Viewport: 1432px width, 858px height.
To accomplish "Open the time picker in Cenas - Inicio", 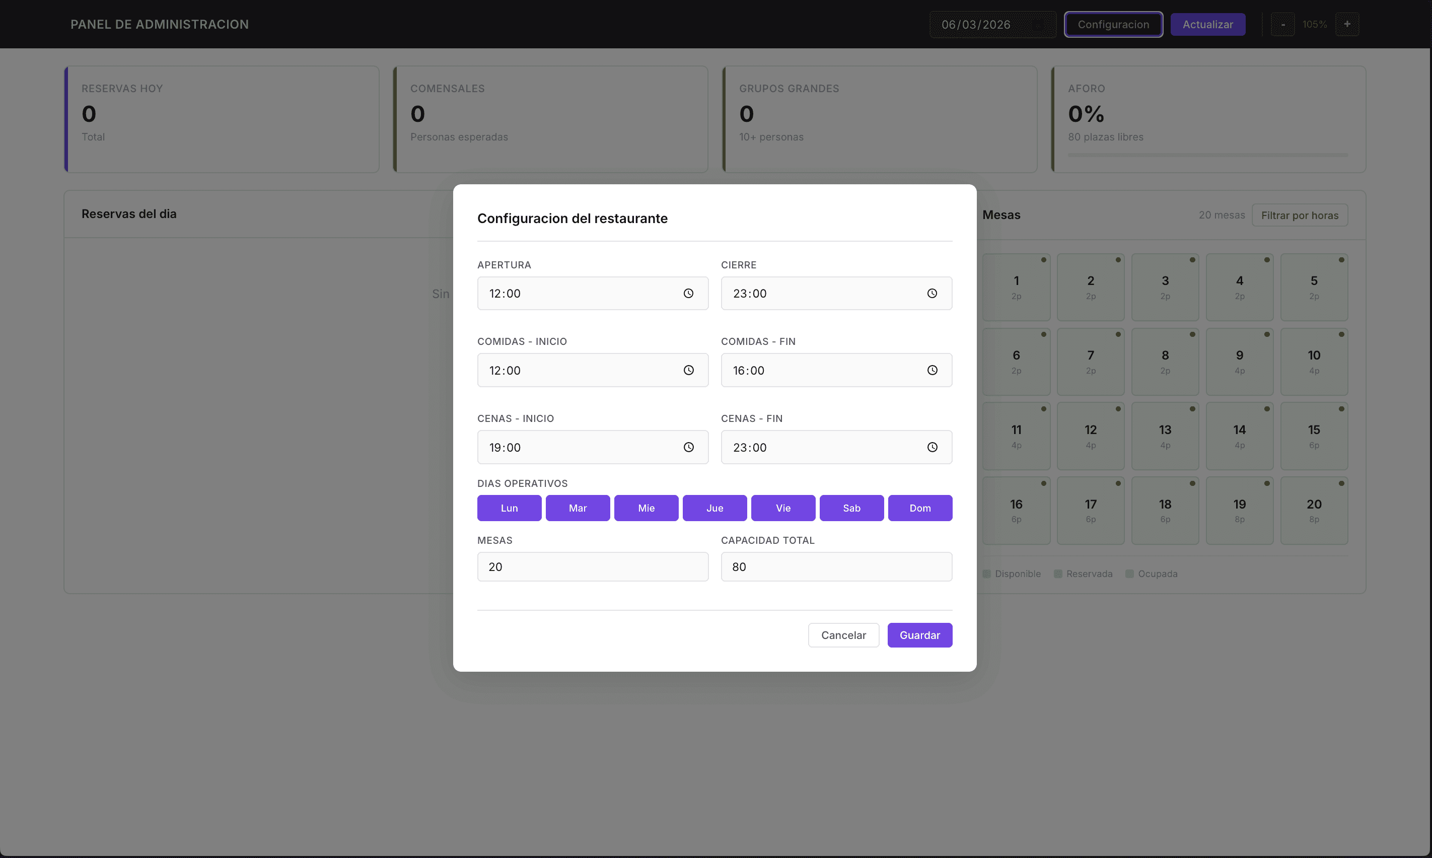I will coord(688,447).
